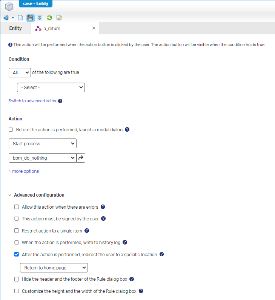Uncheck redirect user to specific location checkbox
Viewport: 275px width, 300px height.
[17, 254]
